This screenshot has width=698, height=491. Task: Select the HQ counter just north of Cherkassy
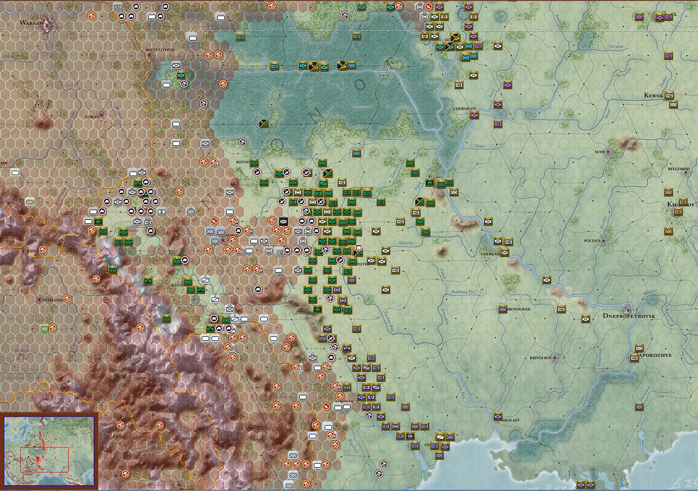[508, 242]
